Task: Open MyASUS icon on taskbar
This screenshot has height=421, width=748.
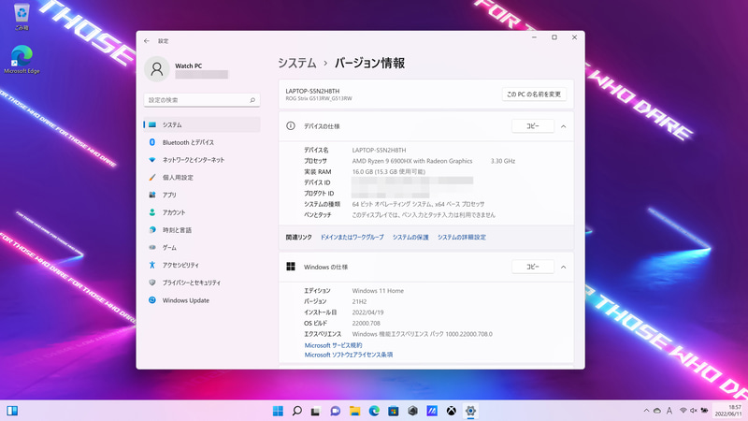Action: [432, 411]
